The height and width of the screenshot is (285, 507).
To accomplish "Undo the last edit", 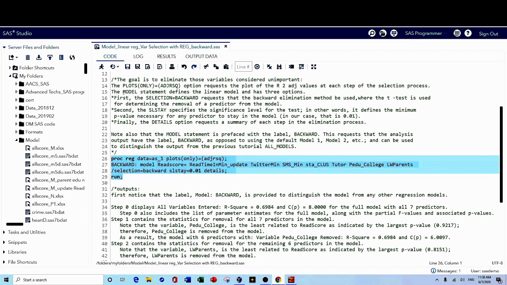I will (184, 67).
